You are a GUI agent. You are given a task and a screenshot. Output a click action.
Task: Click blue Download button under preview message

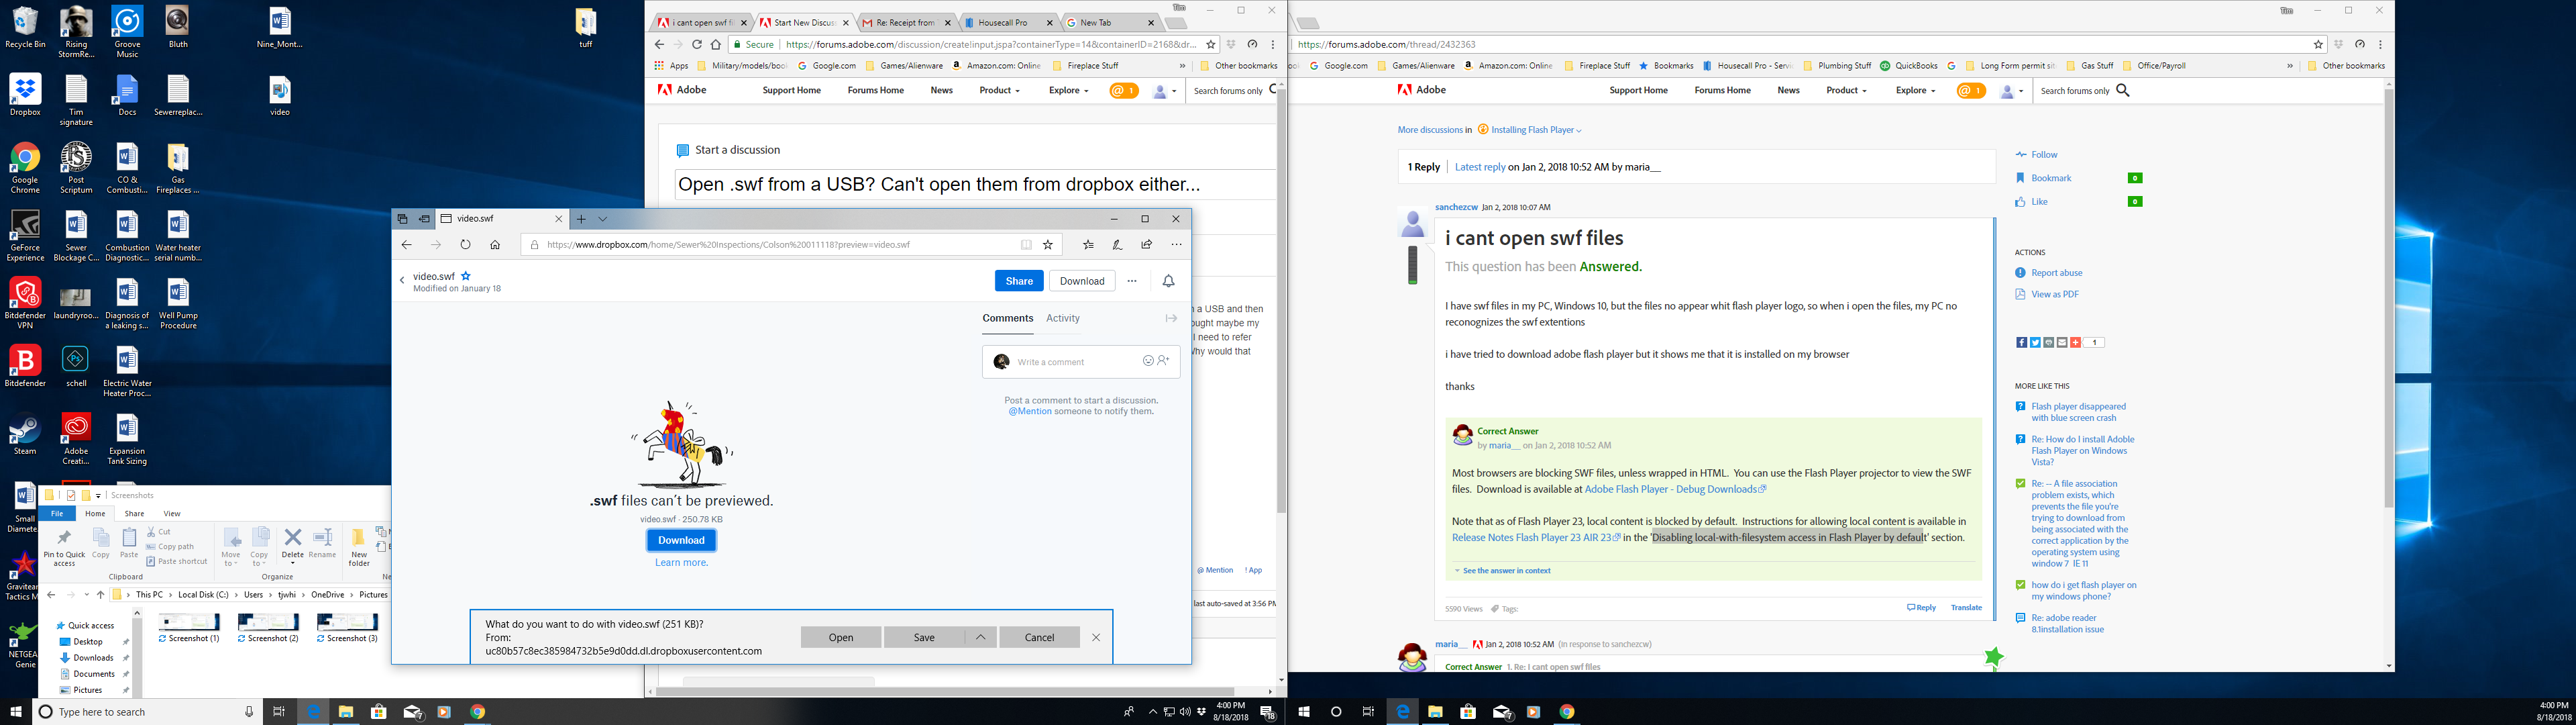[681, 540]
